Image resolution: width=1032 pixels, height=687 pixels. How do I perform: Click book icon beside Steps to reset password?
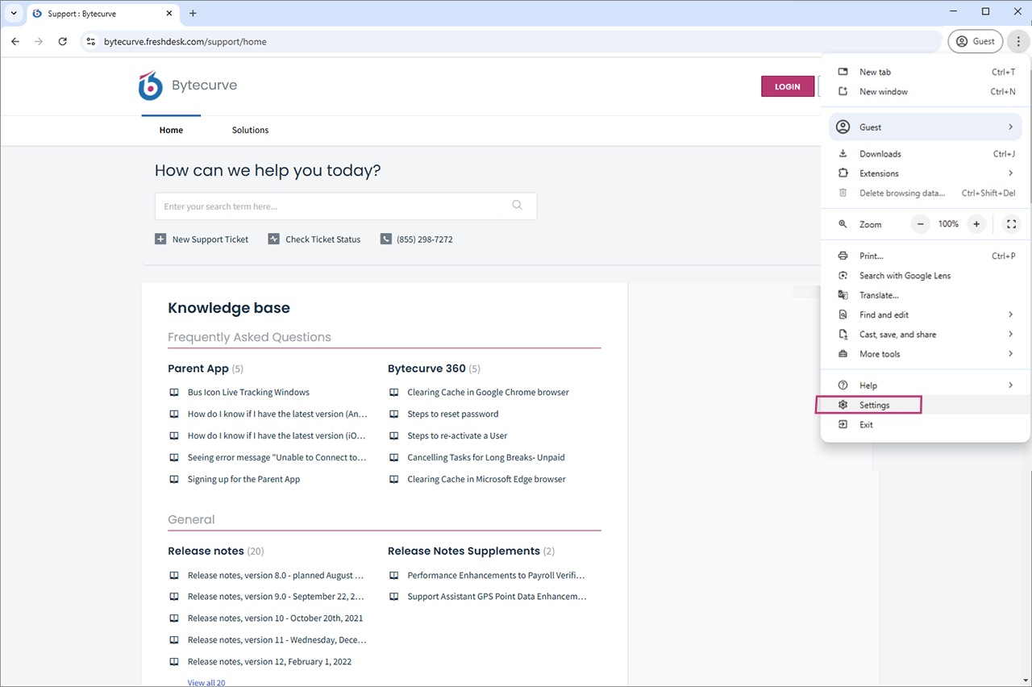[393, 414]
